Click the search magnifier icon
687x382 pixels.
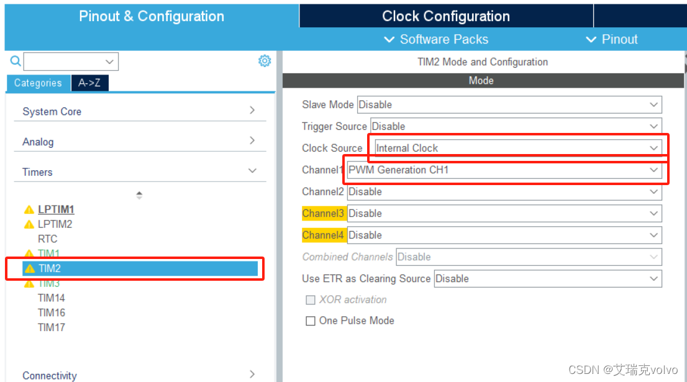coord(16,61)
